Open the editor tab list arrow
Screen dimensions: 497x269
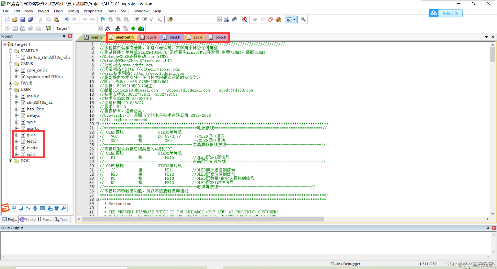click(486, 37)
